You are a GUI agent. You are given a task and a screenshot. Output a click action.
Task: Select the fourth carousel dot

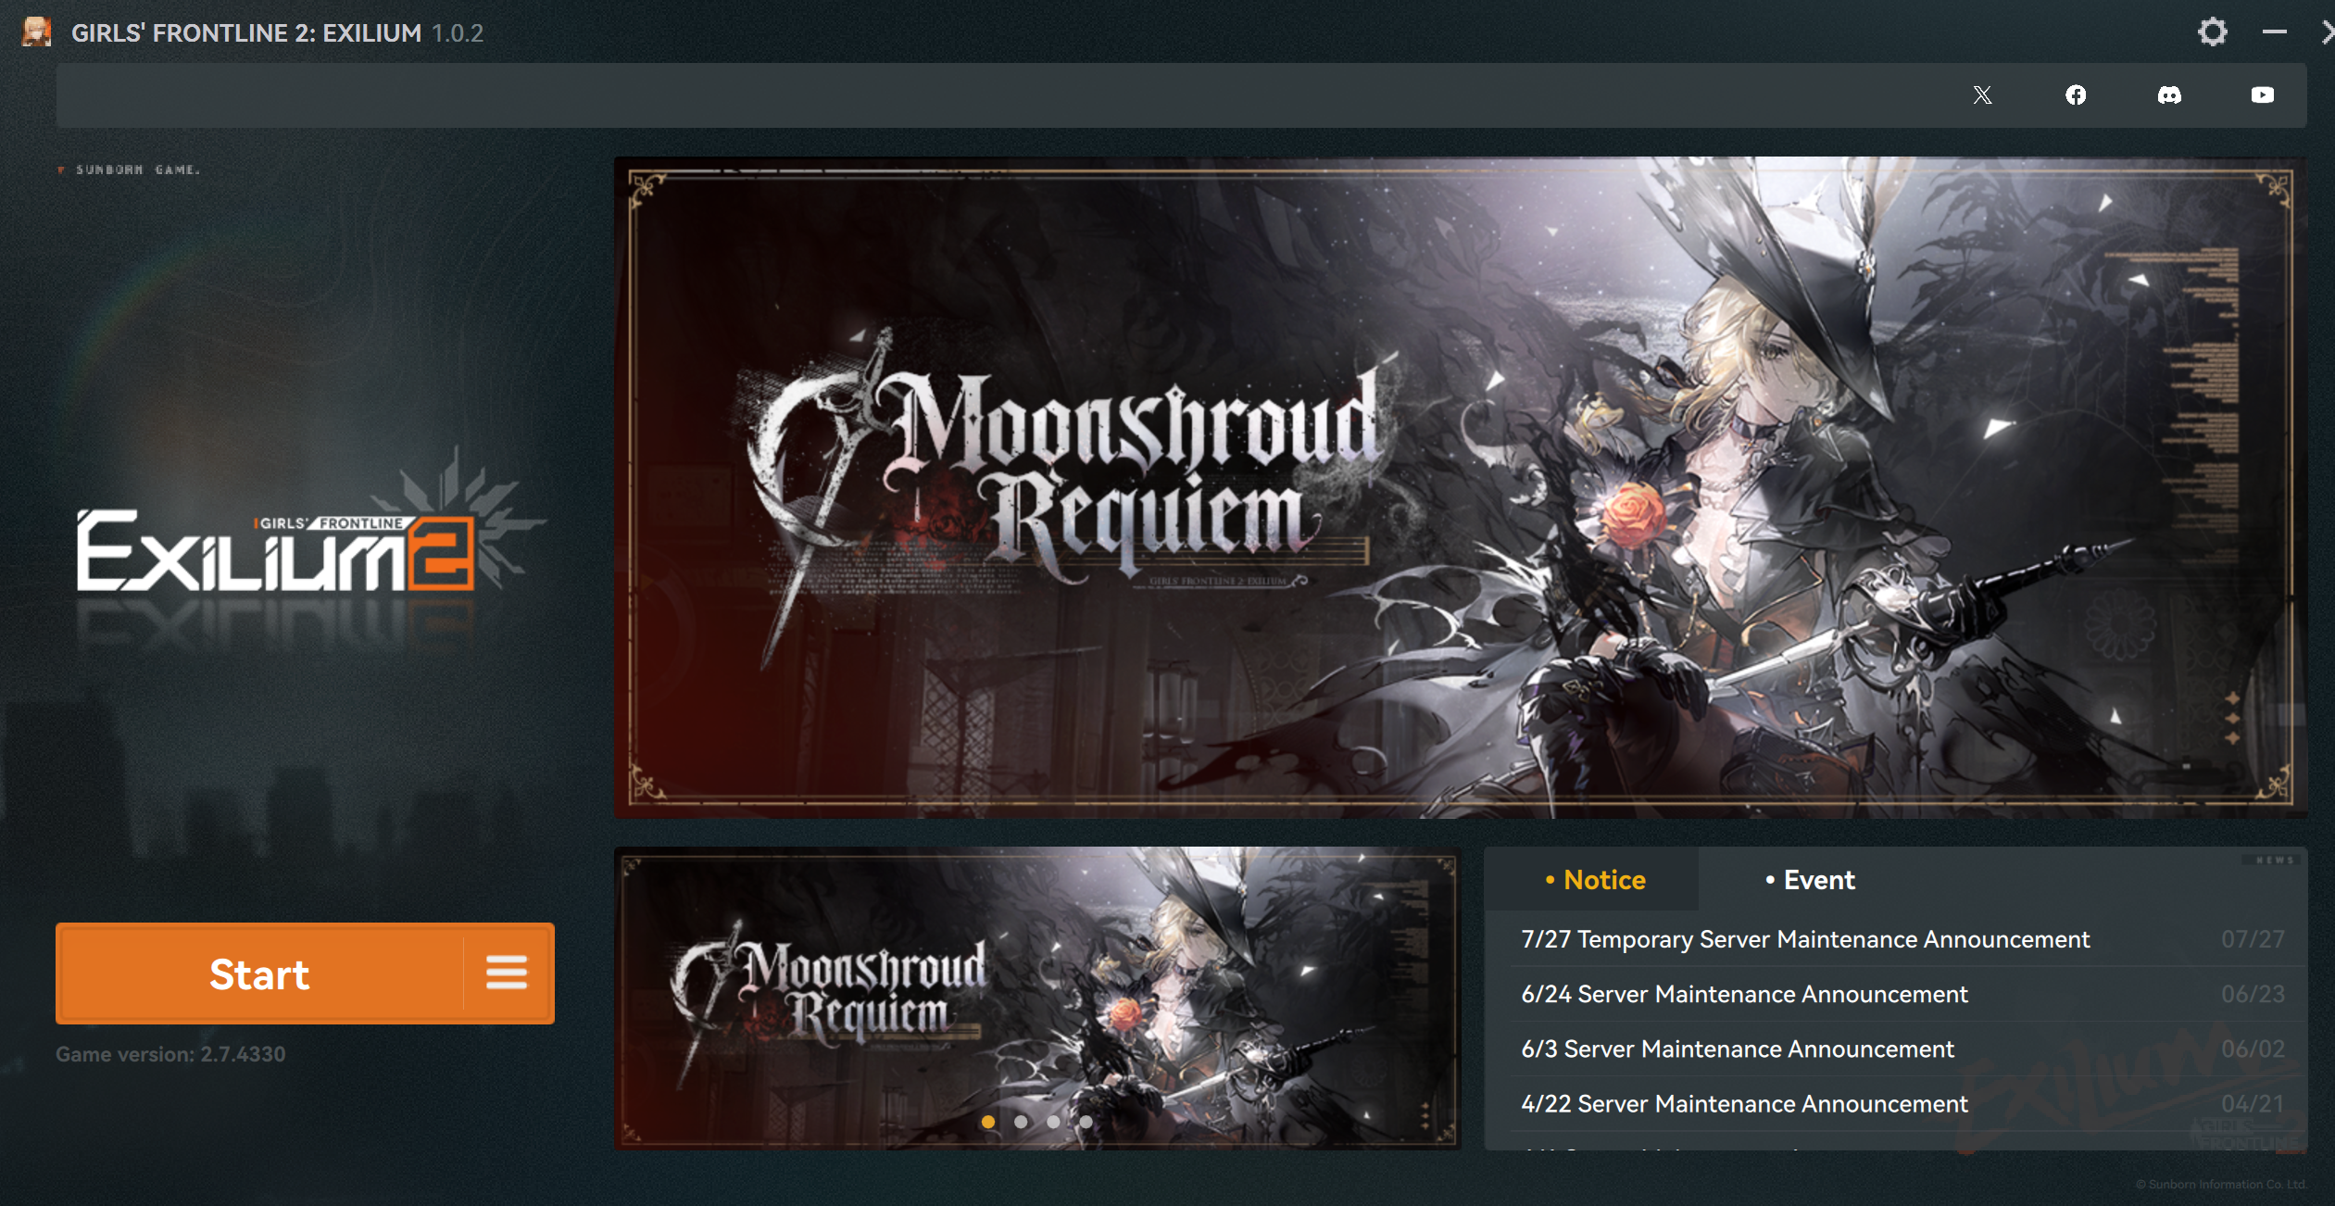coord(1086,1122)
